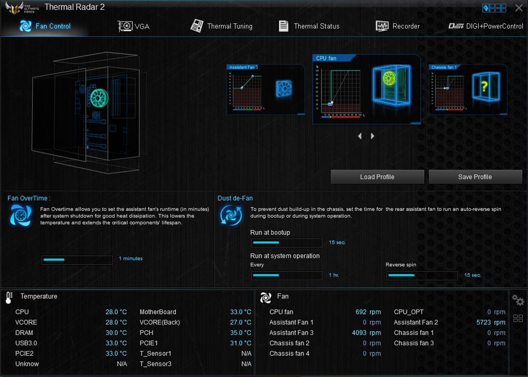This screenshot has width=528, height=377.
Task: Click the Every interval slider
Action: (286, 275)
